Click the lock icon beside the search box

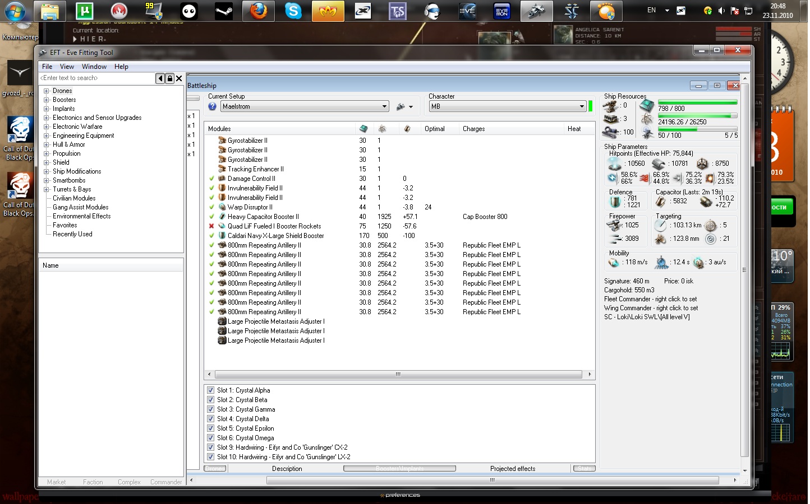pos(170,78)
